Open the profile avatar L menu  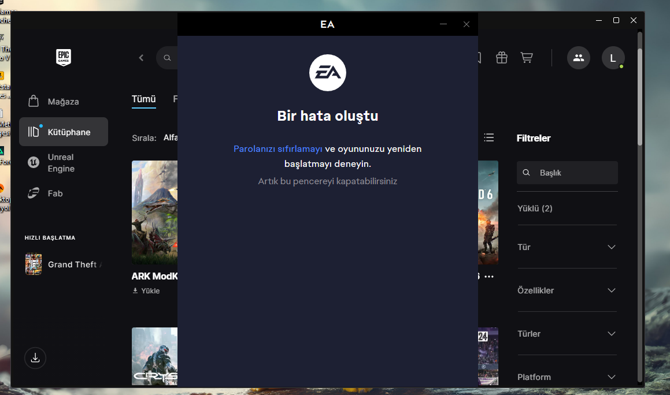(x=613, y=58)
